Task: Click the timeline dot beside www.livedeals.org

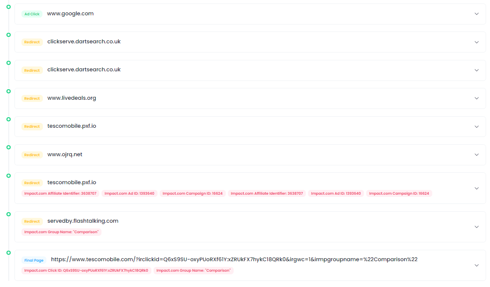Action: 9,91
